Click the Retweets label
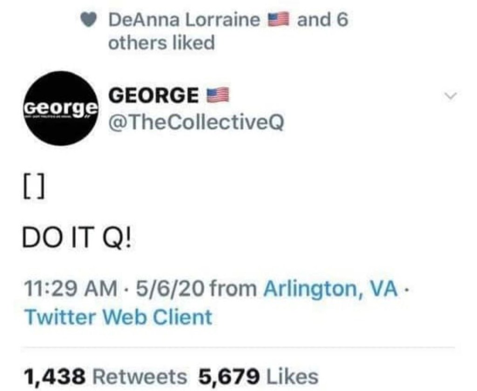The width and height of the screenshot is (477, 391). pos(139,377)
